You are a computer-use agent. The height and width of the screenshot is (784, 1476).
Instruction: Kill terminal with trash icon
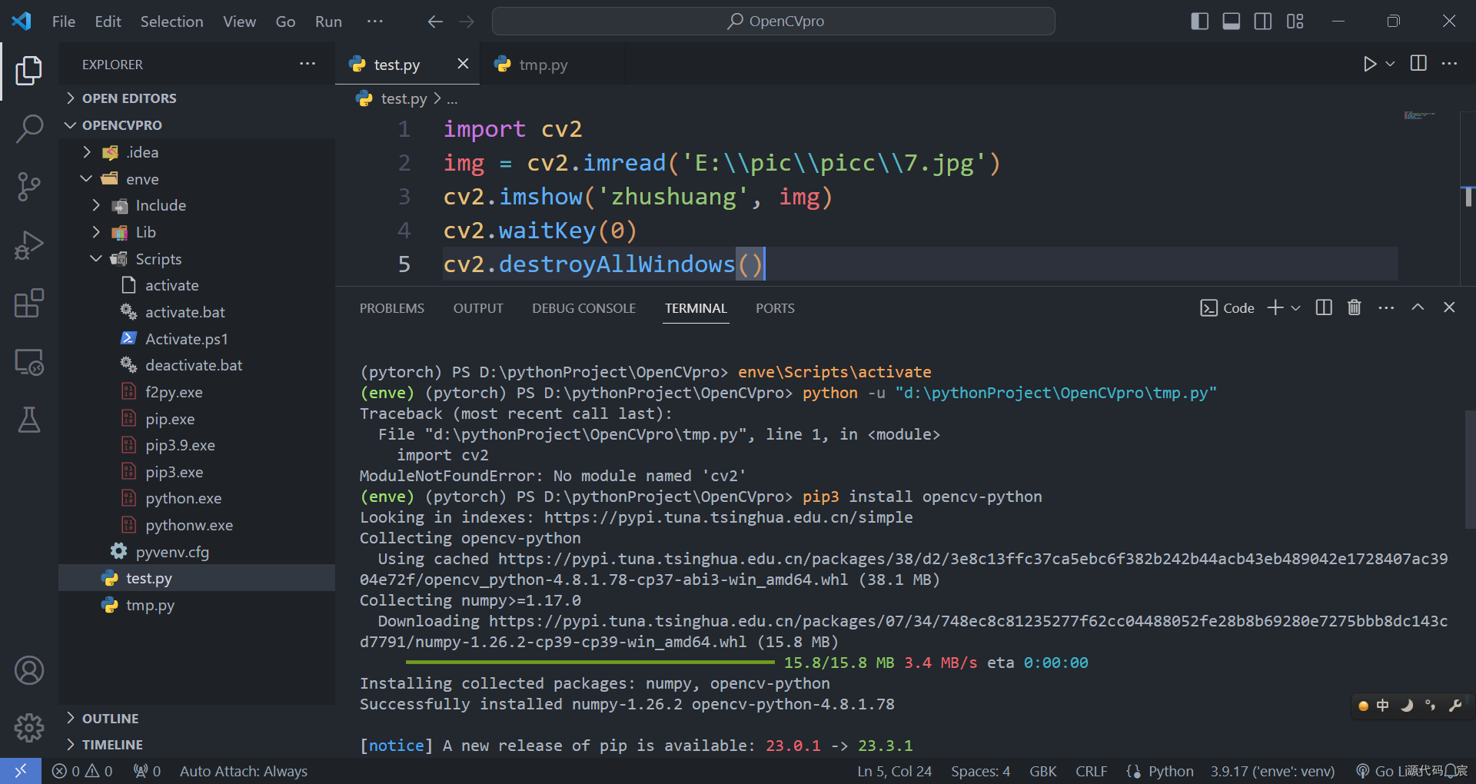pos(1355,307)
